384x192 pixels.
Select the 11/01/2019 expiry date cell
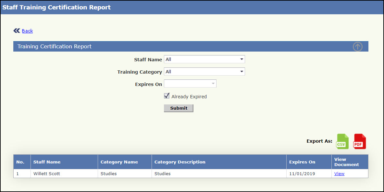pyautogui.click(x=300, y=174)
